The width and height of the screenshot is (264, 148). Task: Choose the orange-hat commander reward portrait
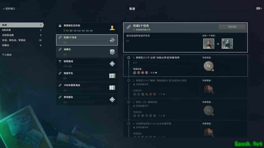(x=209, y=43)
